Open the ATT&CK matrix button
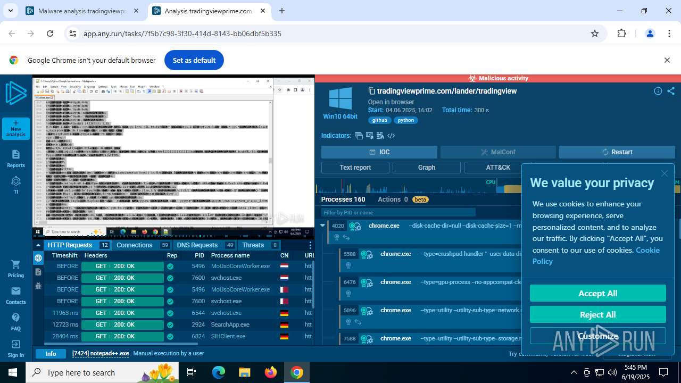 coord(498,168)
